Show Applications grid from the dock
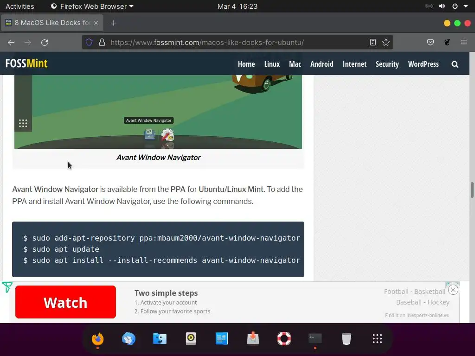475x356 pixels. pyautogui.click(x=377, y=338)
